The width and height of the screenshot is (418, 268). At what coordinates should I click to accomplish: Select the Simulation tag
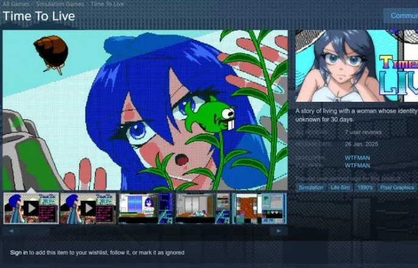(311, 188)
